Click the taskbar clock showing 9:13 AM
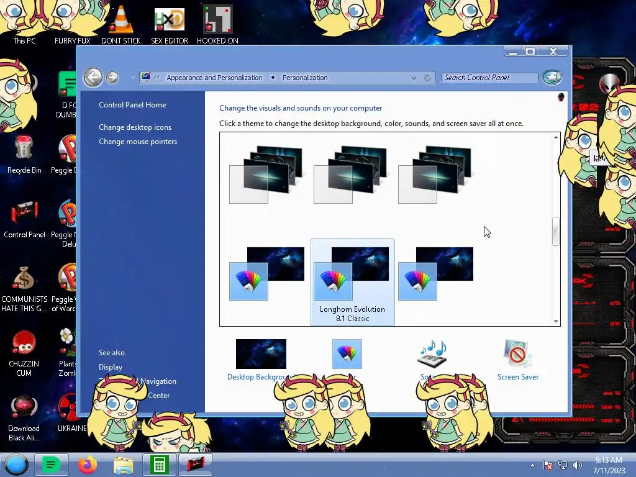This screenshot has width=636, height=477. click(x=609, y=465)
